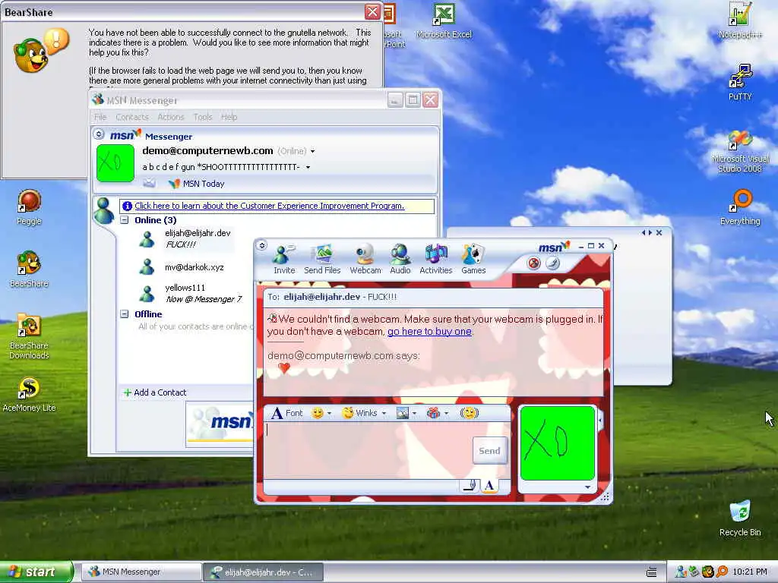Open Activities in conversation toolbar

pos(435,259)
